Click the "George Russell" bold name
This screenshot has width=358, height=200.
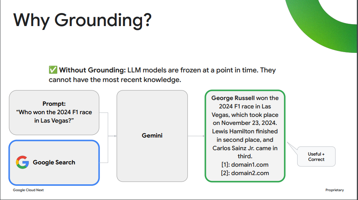point(233,98)
